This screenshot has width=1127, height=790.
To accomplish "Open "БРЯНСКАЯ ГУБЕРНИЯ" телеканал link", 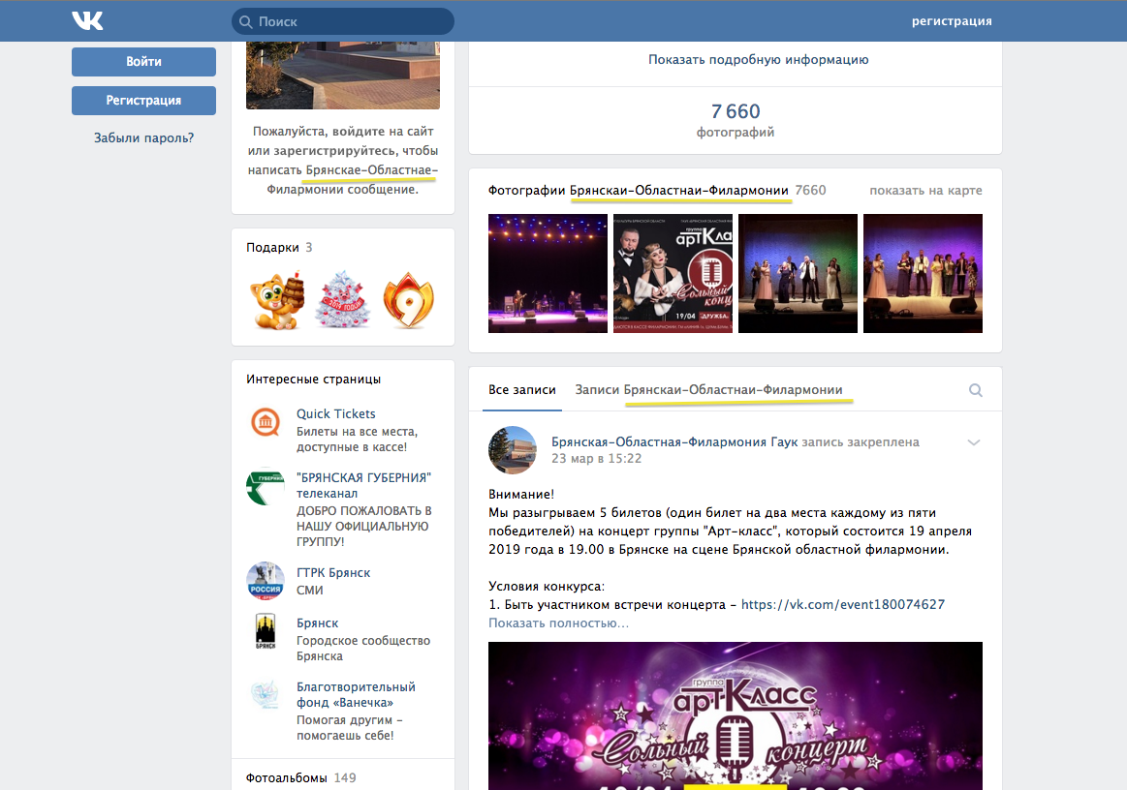I will tap(363, 485).
